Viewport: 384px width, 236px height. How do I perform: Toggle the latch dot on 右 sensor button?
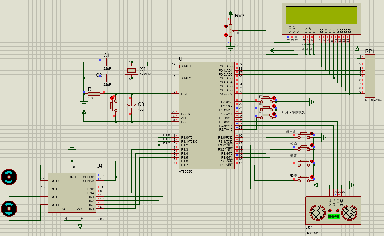[x=274, y=98]
